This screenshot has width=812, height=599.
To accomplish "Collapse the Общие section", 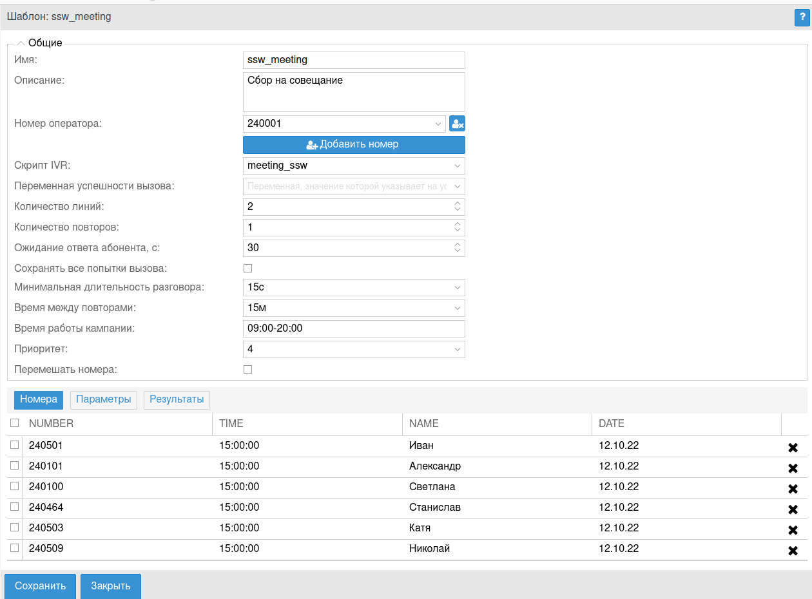I will (x=21, y=43).
